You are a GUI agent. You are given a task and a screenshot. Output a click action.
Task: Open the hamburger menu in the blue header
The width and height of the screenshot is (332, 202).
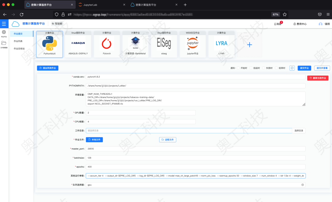pyautogui.click(x=4, y=24)
